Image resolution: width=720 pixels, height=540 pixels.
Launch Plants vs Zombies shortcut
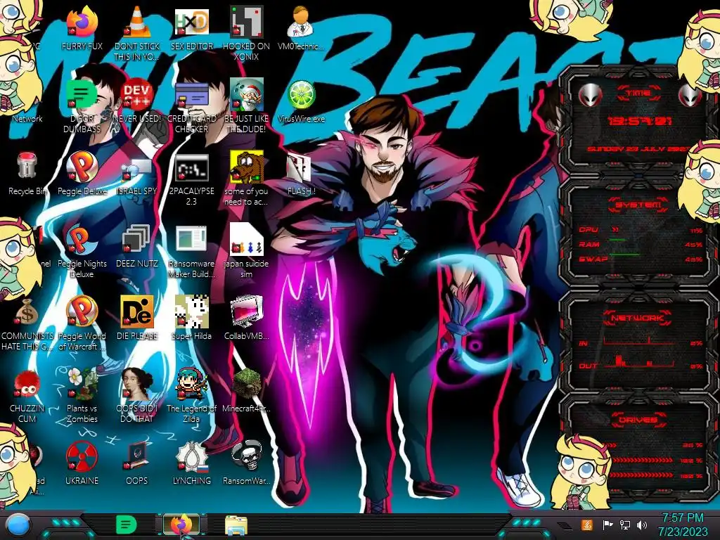tap(82, 384)
